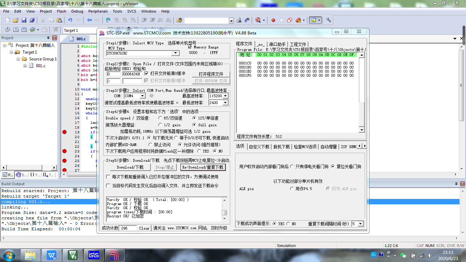Collapse the Source Group 1 tree node

[x=19, y=59]
